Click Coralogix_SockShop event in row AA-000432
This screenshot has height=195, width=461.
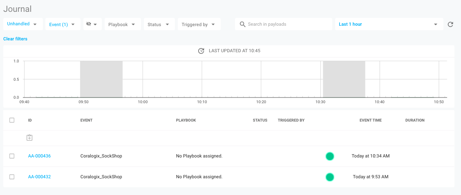pos(101,177)
